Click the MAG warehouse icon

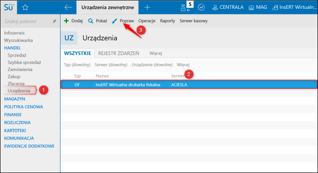click(251, 8)
